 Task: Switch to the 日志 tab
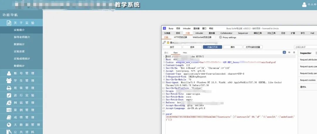tap(283, 33)
